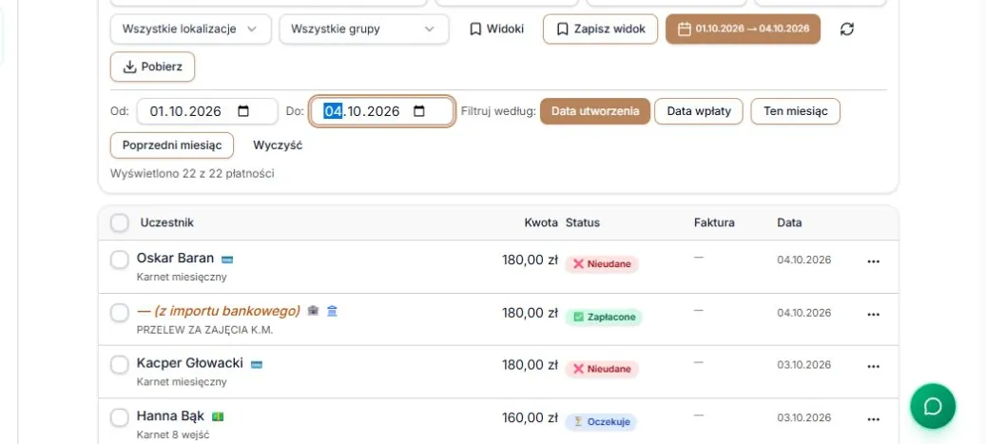This screenshot has height=444, width=986.
Task: Select the Ten miesiąc preset
Action: (x=796, y=111)
